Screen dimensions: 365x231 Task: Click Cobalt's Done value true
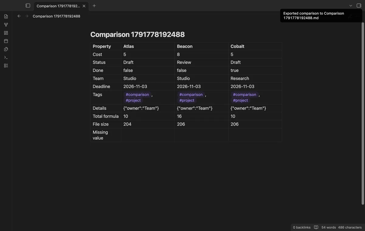(x=235, y=70)
